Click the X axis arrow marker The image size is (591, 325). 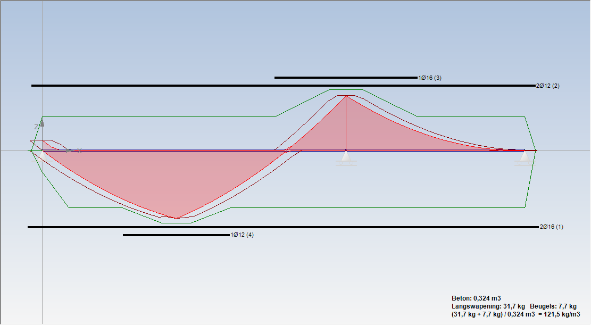click(68, 151)
